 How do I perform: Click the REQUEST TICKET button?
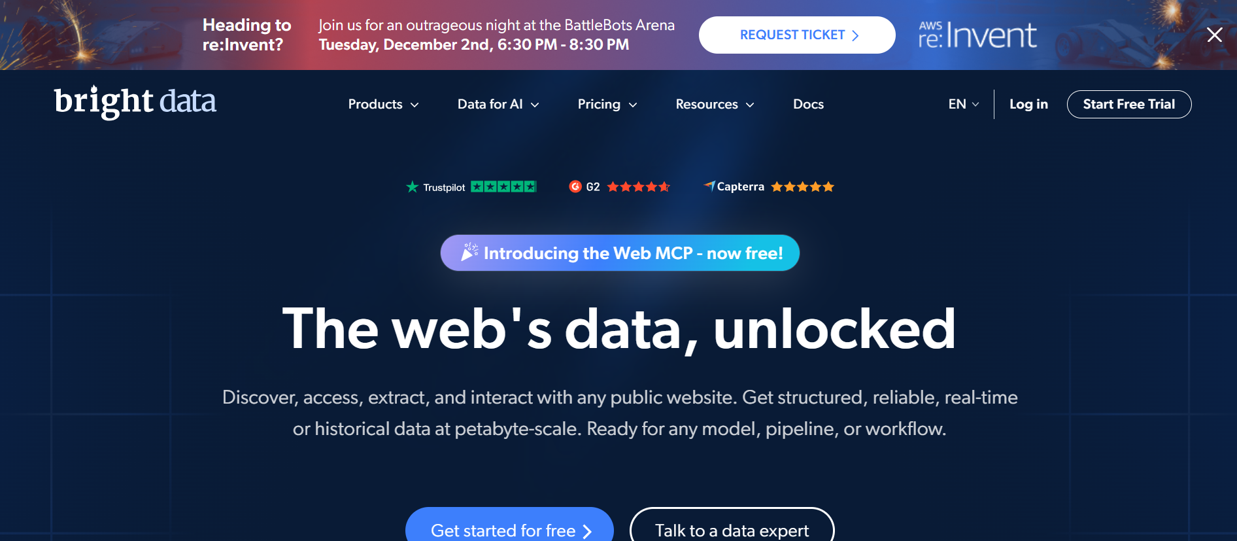797,35
